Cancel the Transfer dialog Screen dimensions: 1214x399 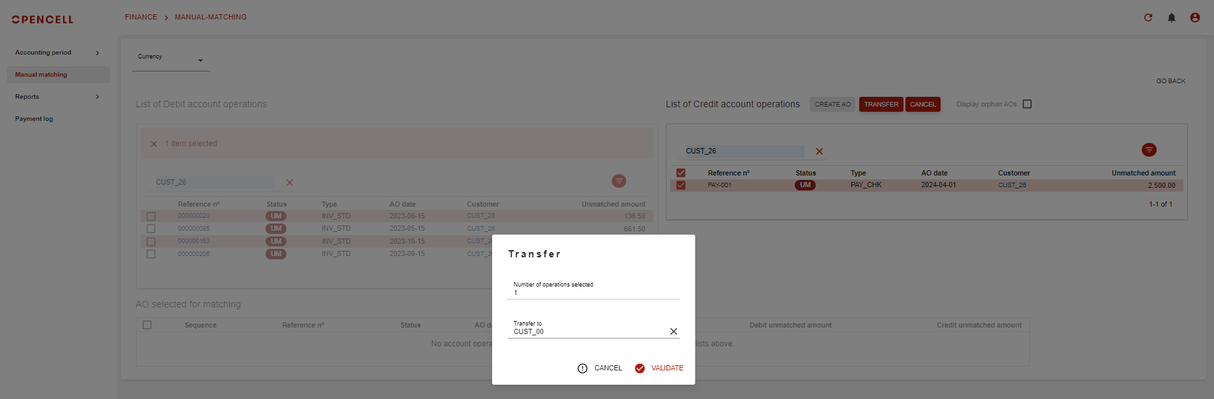[600, 368]
